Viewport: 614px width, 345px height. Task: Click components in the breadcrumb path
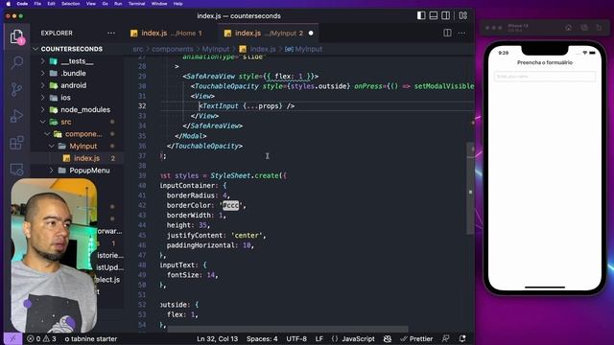point(173,49)
